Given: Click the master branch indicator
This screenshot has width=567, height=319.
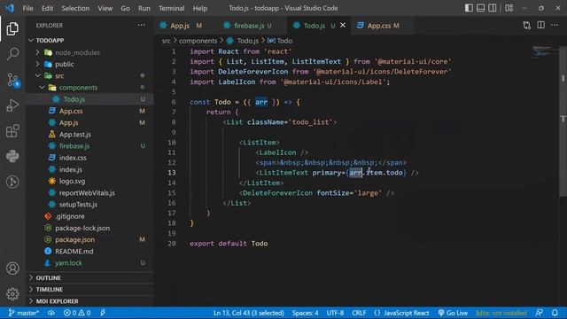Looking at the screenshot, I should [24, 313].
